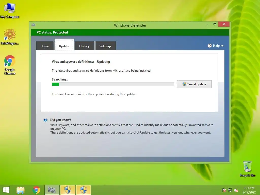This screenshot has height=195, width=260.
Task: Open the DataWagon desktop shortcut
Action: point(10,37)
